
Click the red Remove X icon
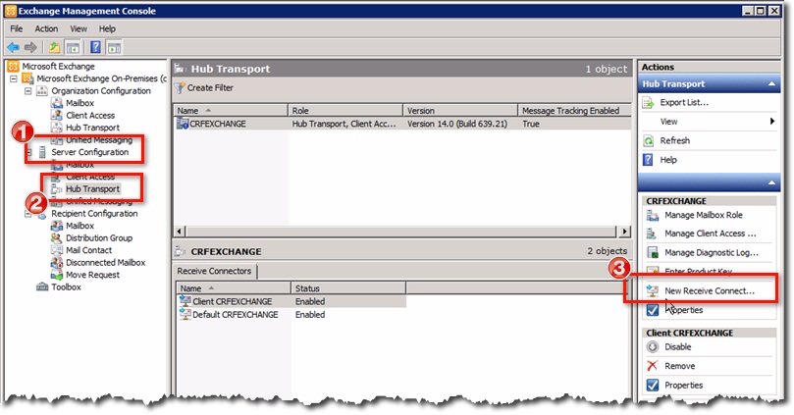tap(653, 366)
